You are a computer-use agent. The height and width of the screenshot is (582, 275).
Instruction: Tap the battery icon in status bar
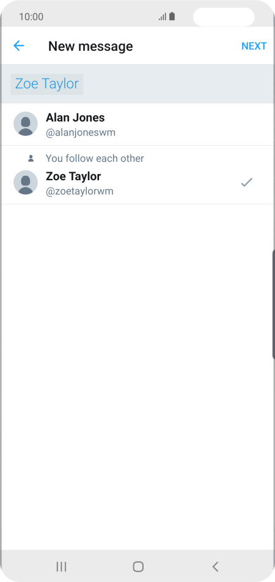[172, 17]
